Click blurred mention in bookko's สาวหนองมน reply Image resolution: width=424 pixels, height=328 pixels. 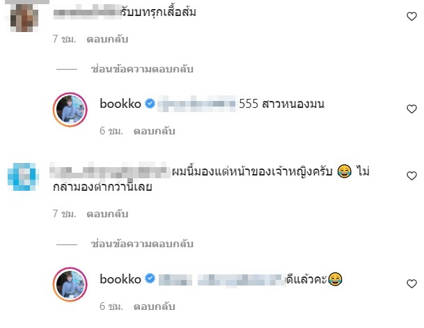(x=196, y=104)
